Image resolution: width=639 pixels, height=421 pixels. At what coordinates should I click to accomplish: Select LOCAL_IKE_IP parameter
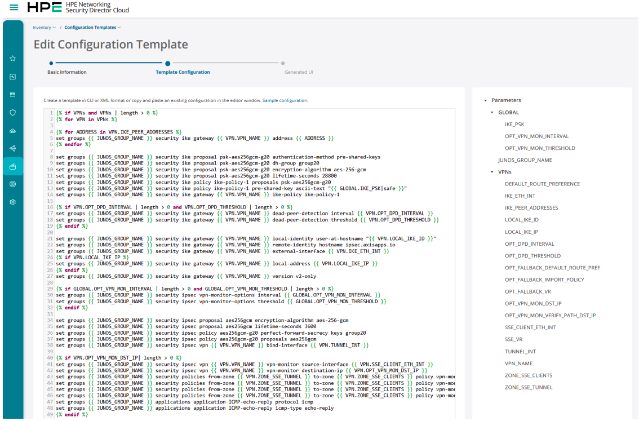521,232
